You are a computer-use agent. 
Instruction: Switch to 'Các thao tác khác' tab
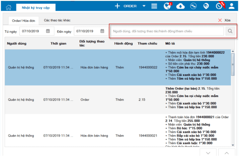pyautogui.click(x=57, y=20)
